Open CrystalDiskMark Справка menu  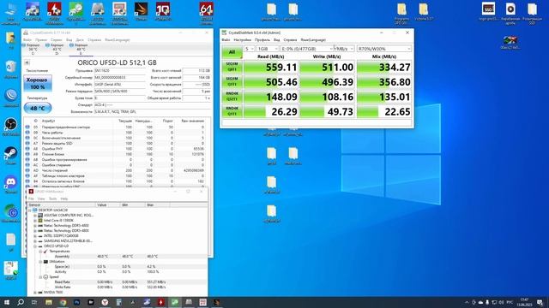(290, 40)
